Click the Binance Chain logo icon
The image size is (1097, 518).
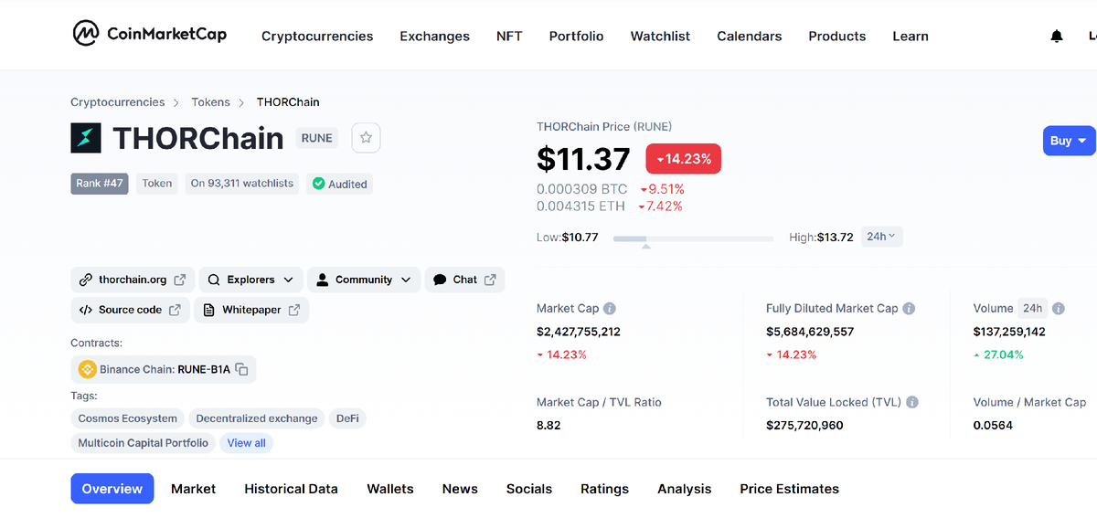pyautogui.click(x=88, y=369)
